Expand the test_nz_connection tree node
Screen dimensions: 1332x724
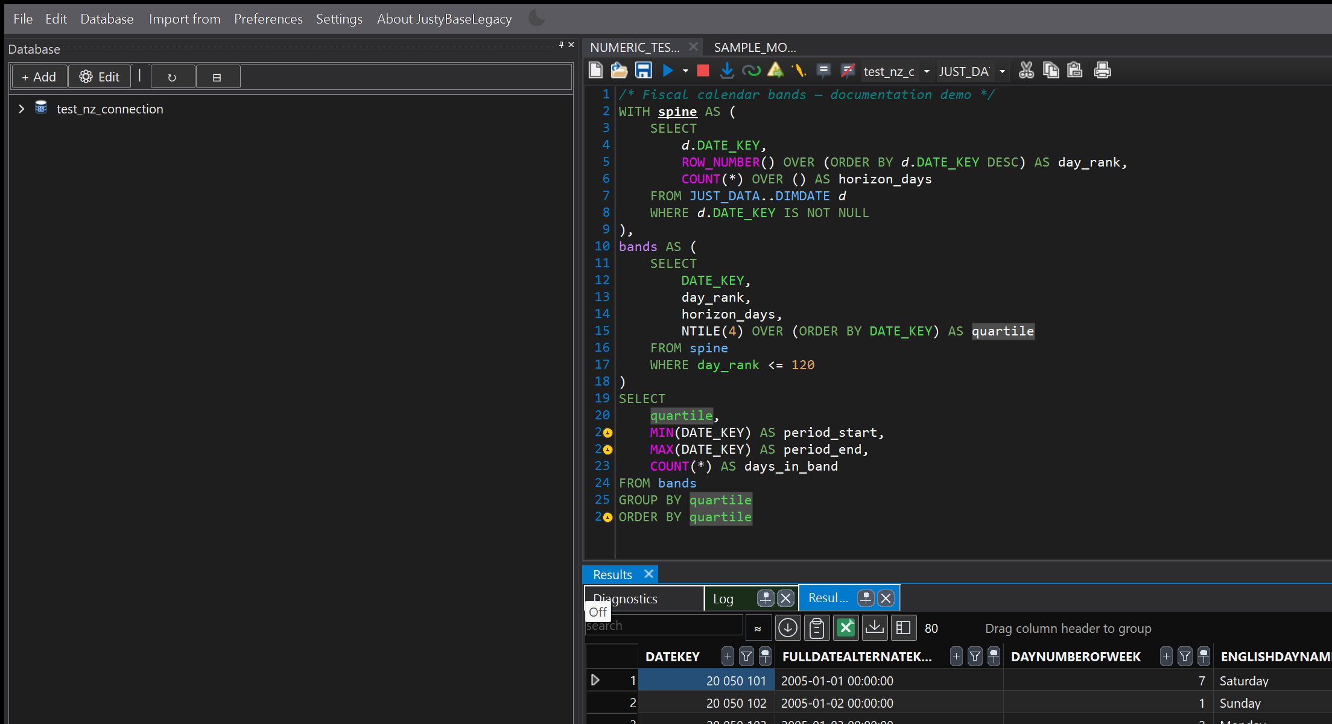click(x=22, y=109)
